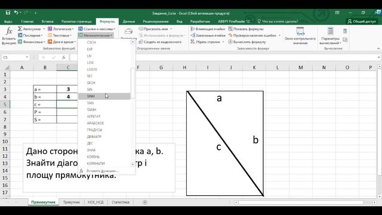Save the workbook with the floppy icon

click(8, 13)
